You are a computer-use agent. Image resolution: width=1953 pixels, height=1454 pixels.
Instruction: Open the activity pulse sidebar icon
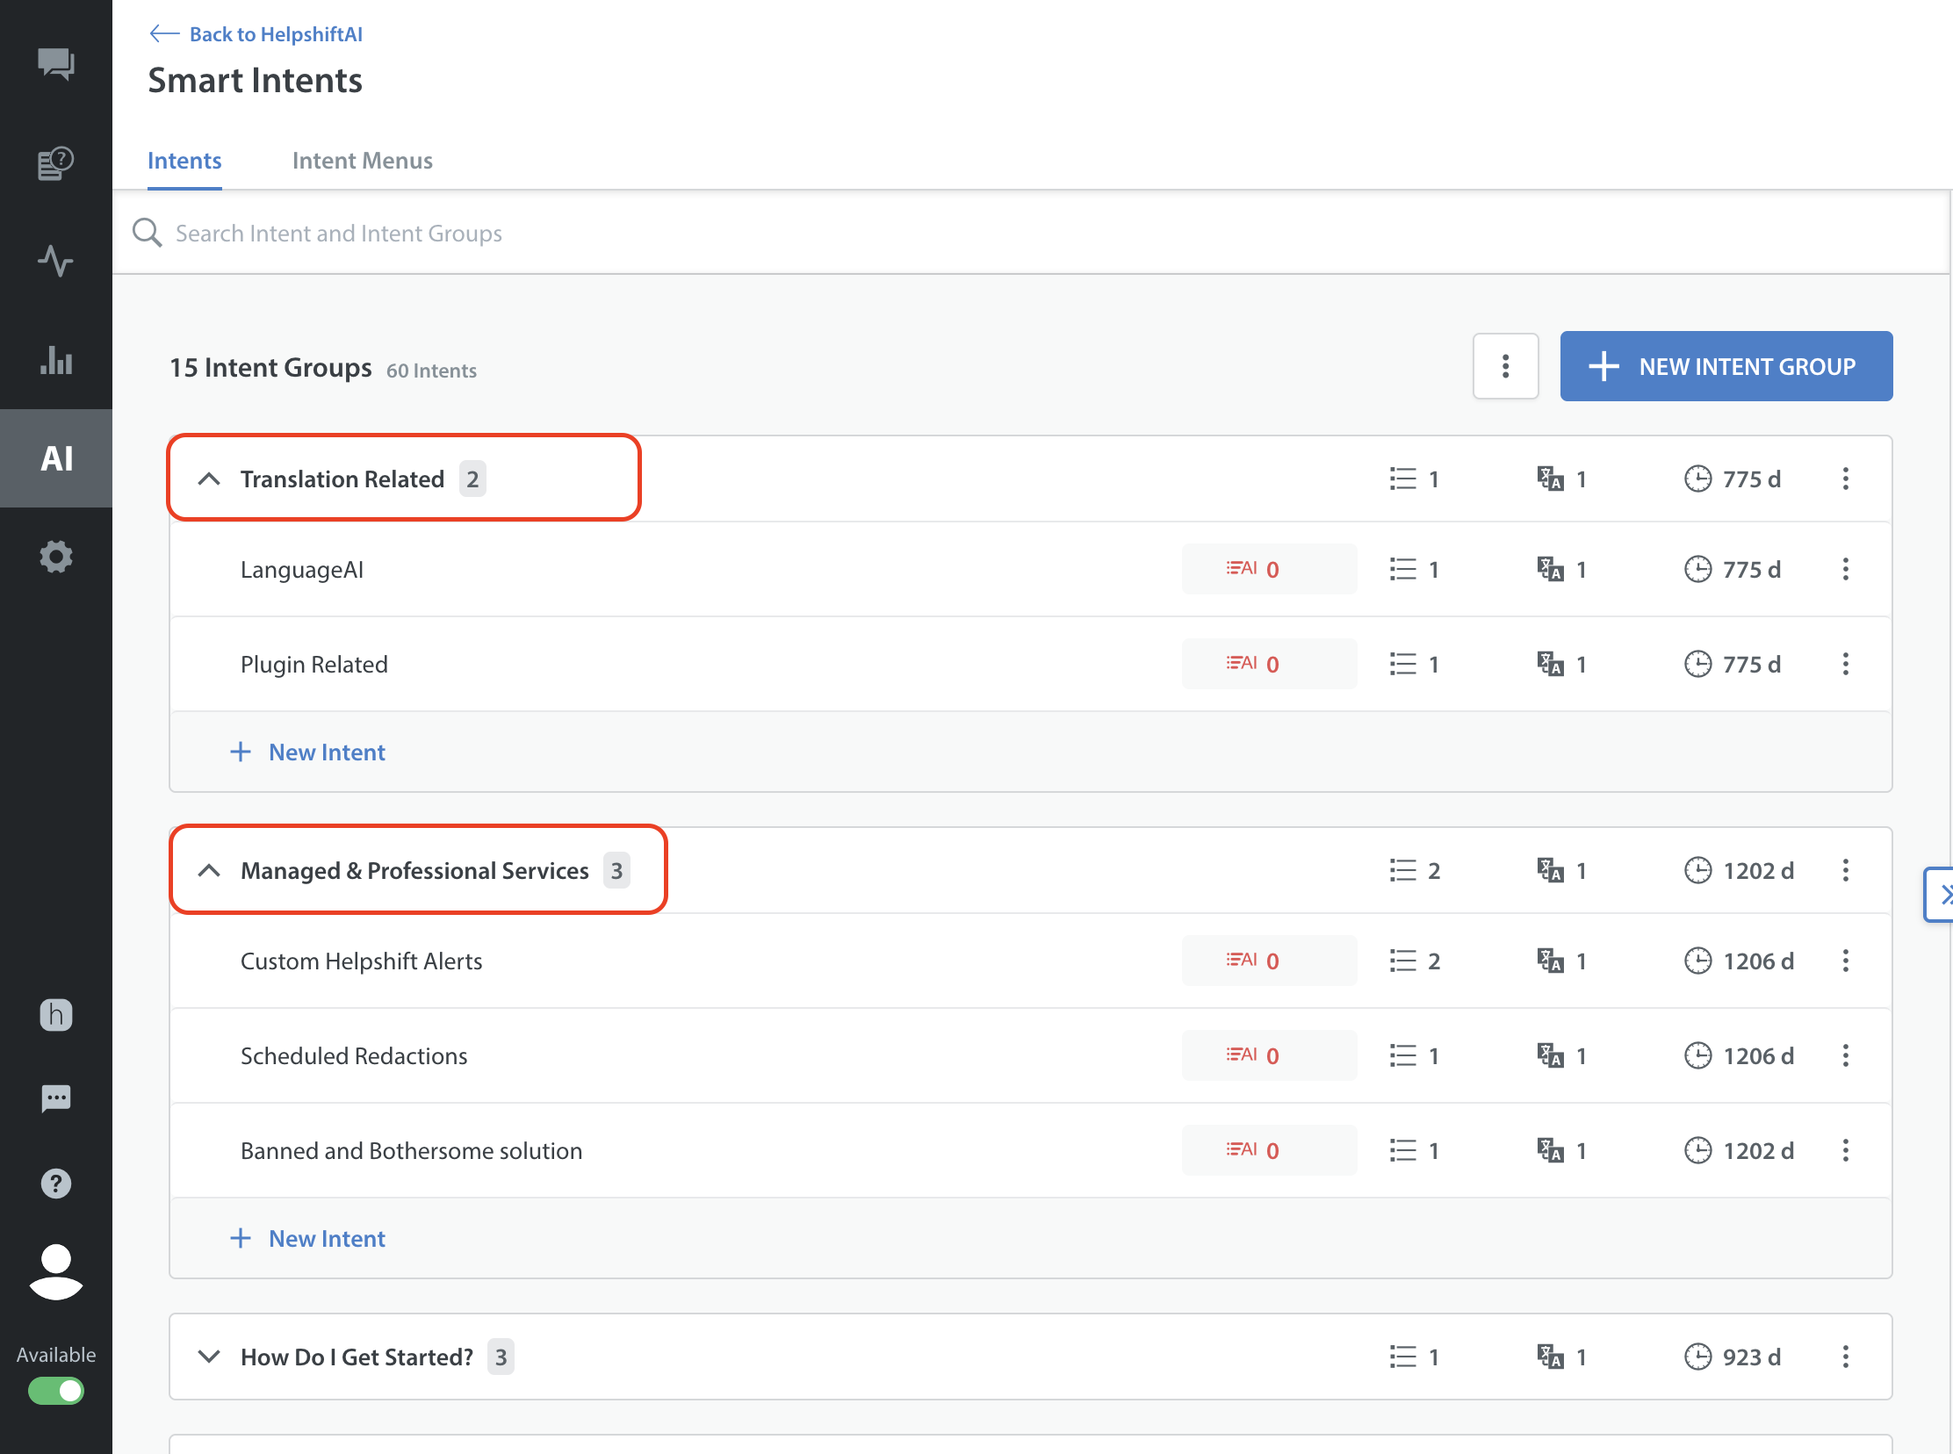tap(55, 262)
